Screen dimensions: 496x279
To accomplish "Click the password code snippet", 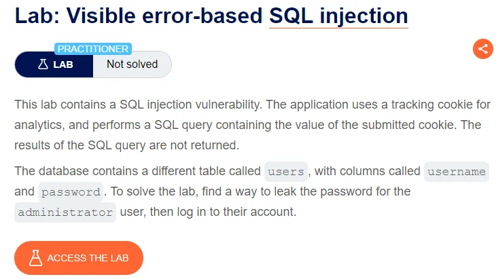I will pos(71,192).
